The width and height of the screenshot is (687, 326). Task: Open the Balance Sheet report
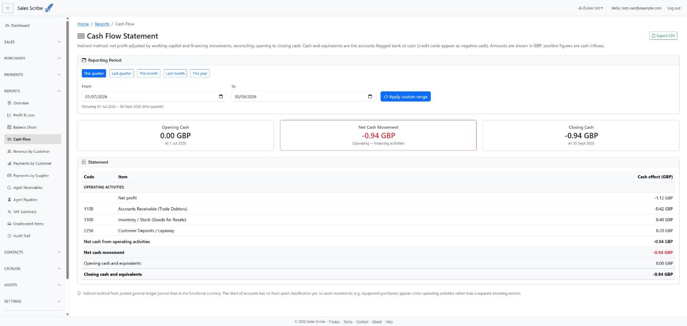(x=33, y=127)
